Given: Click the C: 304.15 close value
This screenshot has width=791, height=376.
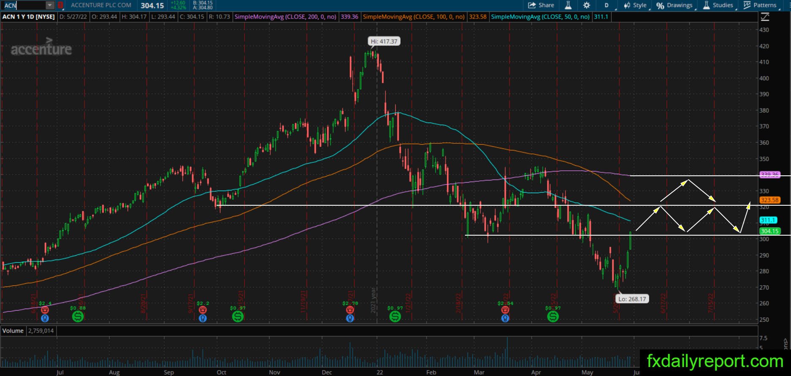Looking at the screenshot, I should 192,17.
